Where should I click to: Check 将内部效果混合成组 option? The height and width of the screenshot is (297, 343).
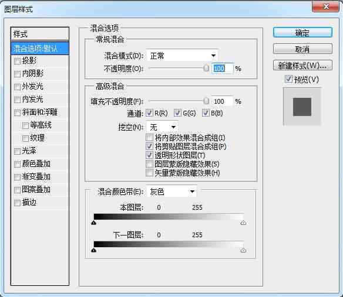tap(149, 138)
